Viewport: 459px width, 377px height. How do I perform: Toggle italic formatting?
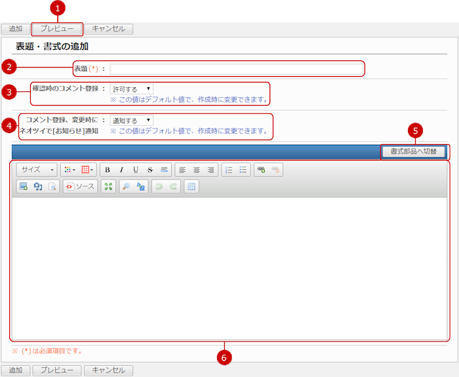click(121, 170)
